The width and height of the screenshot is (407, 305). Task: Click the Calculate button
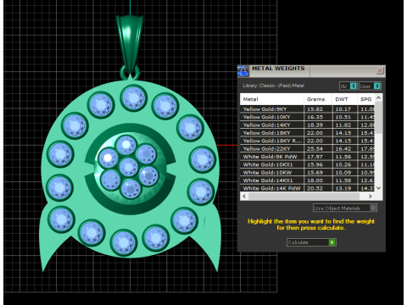(x=311, y=242)
